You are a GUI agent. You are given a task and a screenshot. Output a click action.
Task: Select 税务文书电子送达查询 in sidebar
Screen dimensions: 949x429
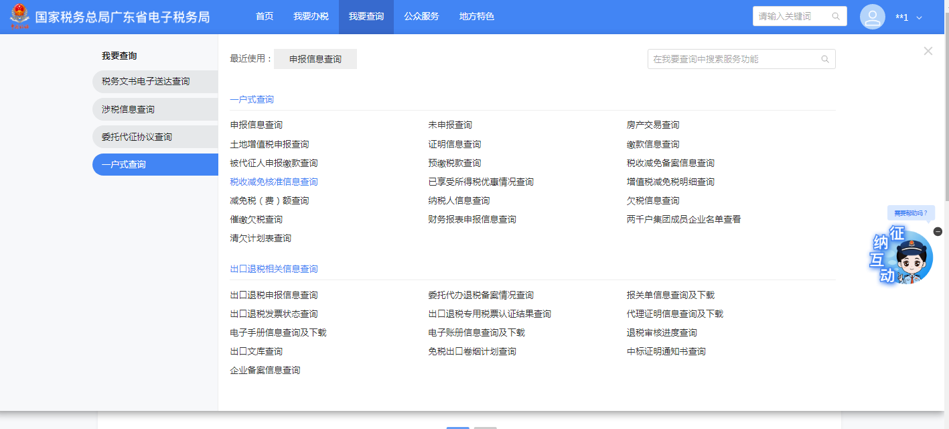click(x=146, y=81)
